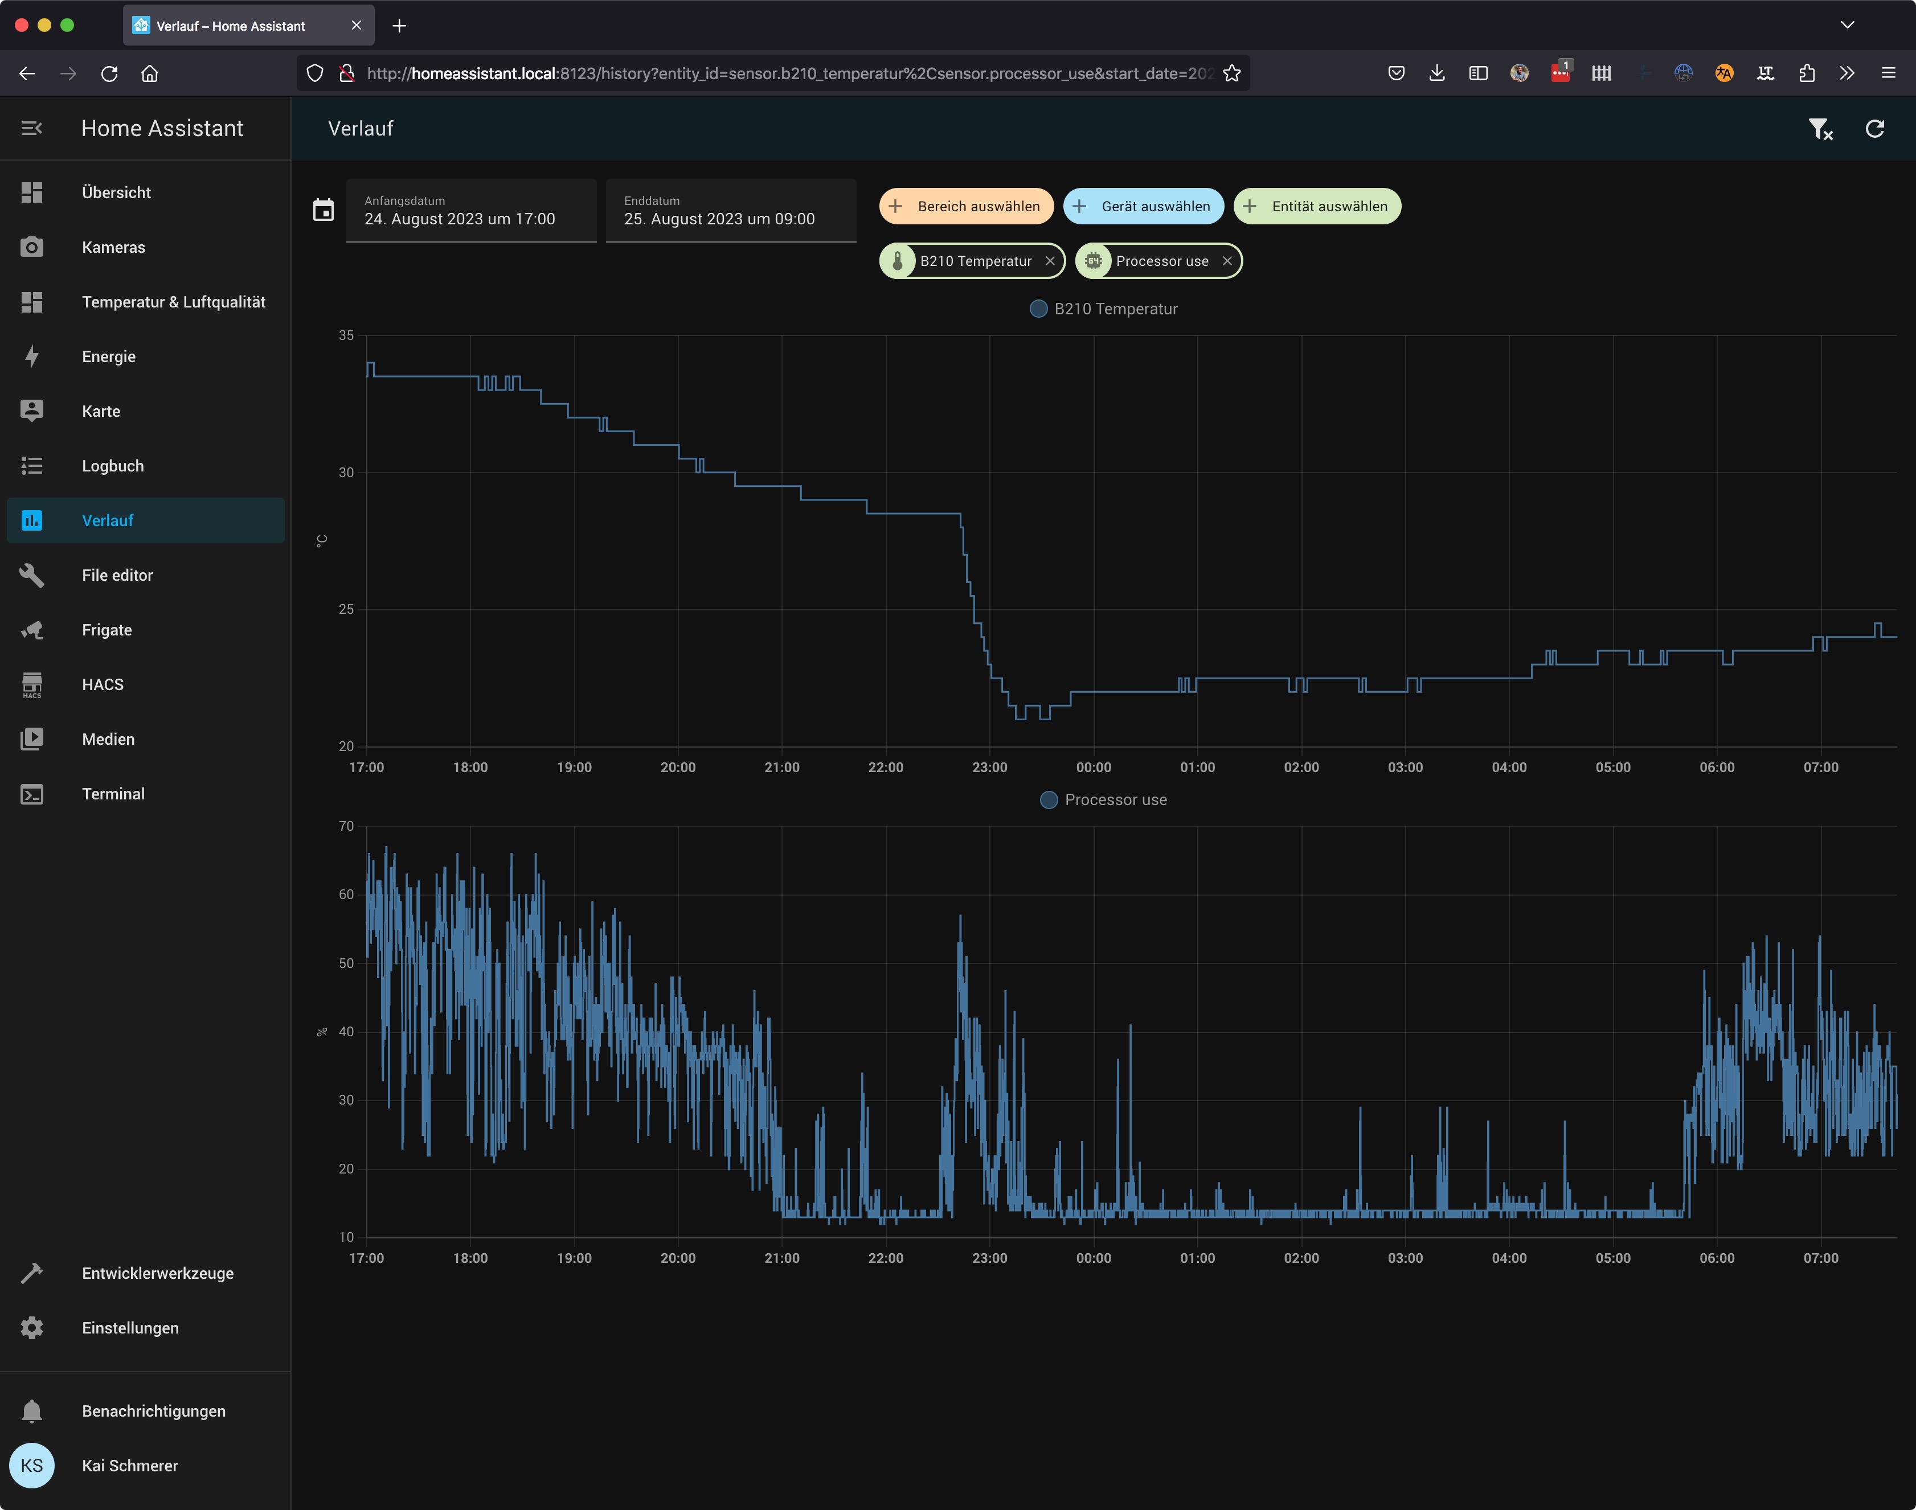
Task: Open Kai Schmerer user profile
Action: tap(130, 1466)
